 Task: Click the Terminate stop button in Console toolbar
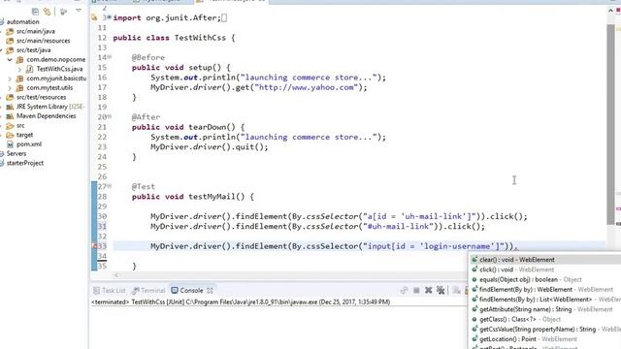click(x=416, y=291)
